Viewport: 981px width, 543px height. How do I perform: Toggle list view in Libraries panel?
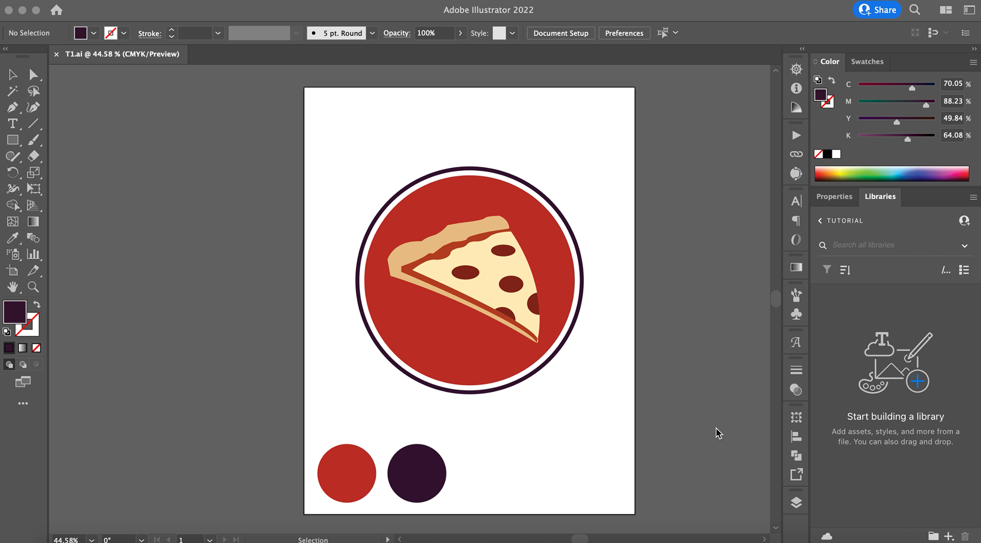click(x=964, y=270)
